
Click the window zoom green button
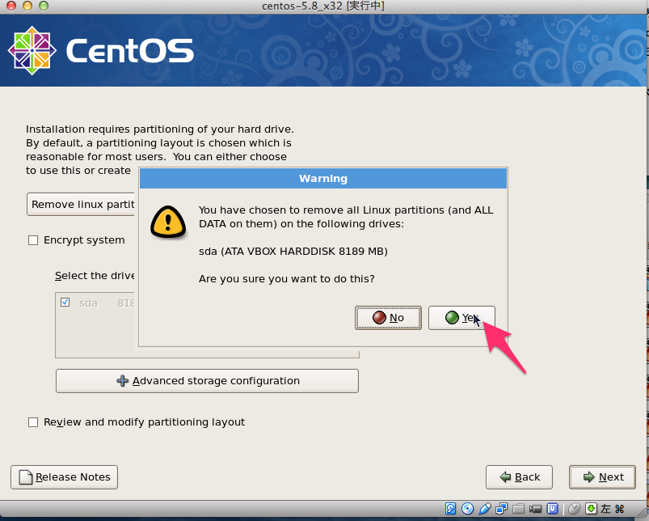(x=43, y=6)
